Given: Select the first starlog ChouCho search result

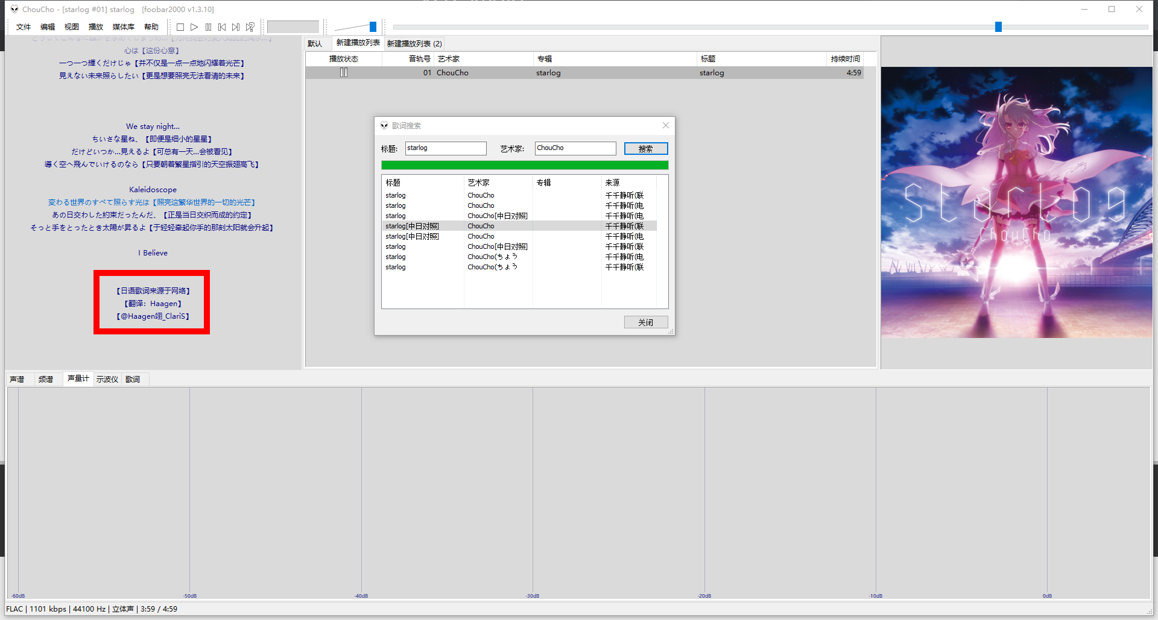Looking at the screenshot, I should (x=519, y=195).
